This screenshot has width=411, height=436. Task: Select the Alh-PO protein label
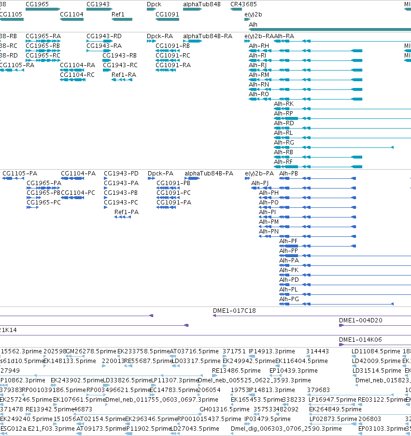click(269, 203)
